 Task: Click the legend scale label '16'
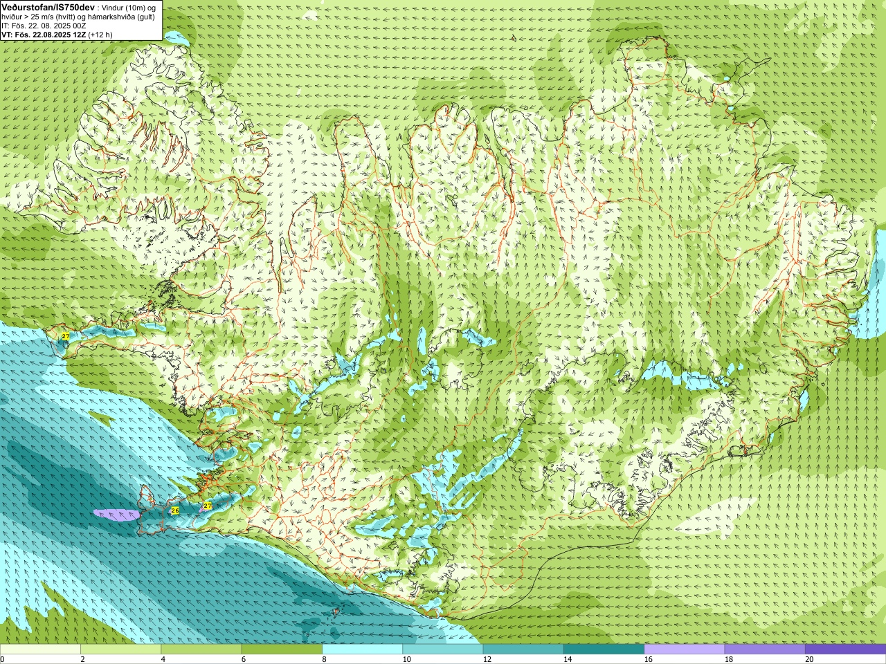[648, 659]
